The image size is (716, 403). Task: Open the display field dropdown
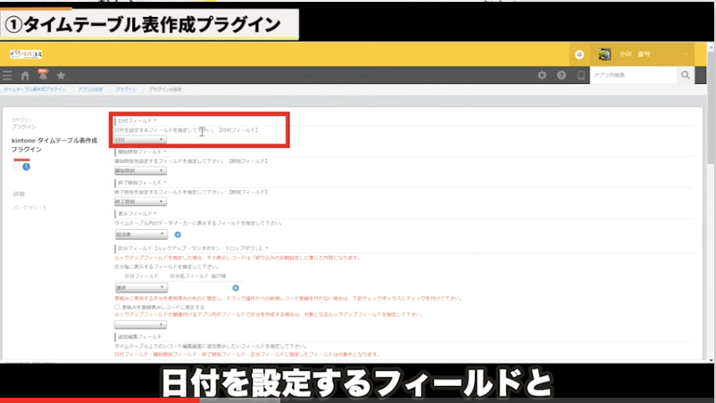pos(140,234)
